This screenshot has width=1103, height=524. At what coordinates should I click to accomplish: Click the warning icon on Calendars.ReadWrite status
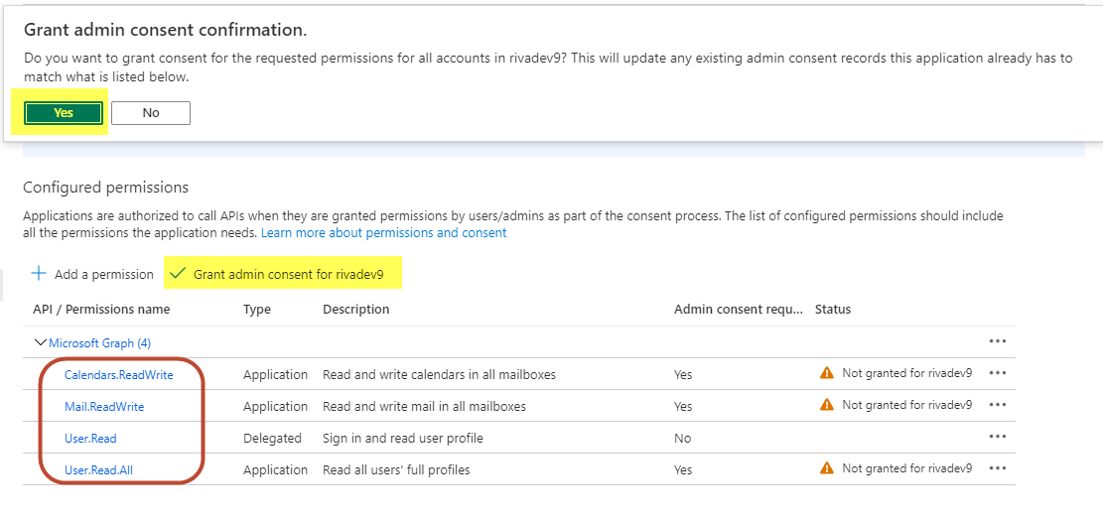(826, 373)
